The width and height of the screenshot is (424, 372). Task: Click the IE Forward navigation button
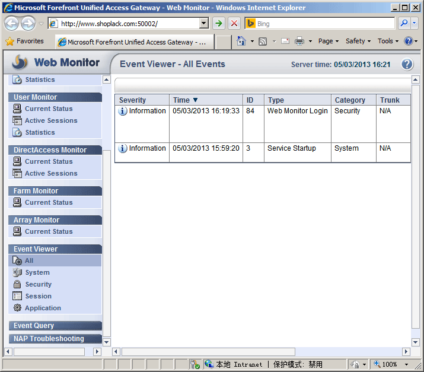28,24
